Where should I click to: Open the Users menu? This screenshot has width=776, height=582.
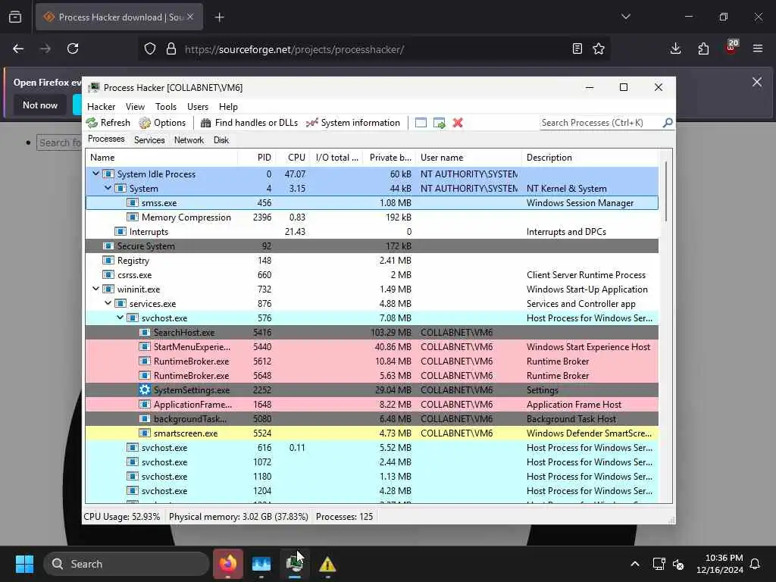[198, 107]
